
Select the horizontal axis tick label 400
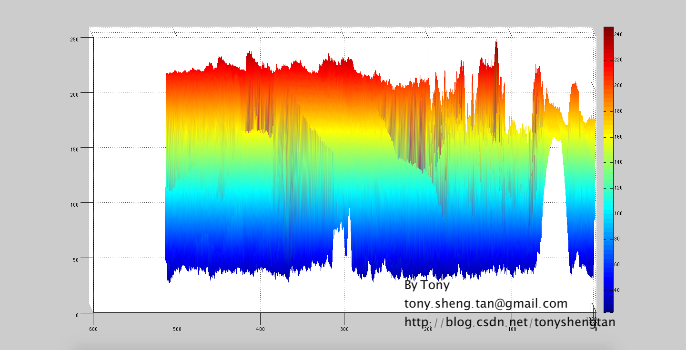261,329
